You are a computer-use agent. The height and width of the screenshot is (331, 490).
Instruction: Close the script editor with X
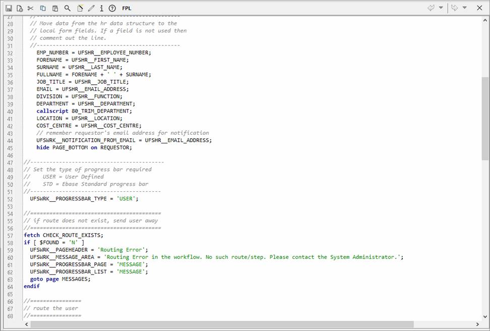pyautogui.click(x=479, y=8)
